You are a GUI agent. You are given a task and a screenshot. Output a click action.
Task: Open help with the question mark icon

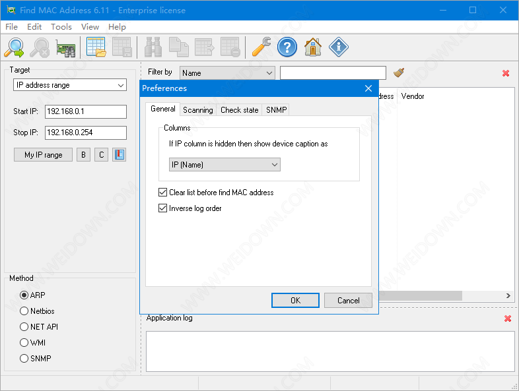287,47
